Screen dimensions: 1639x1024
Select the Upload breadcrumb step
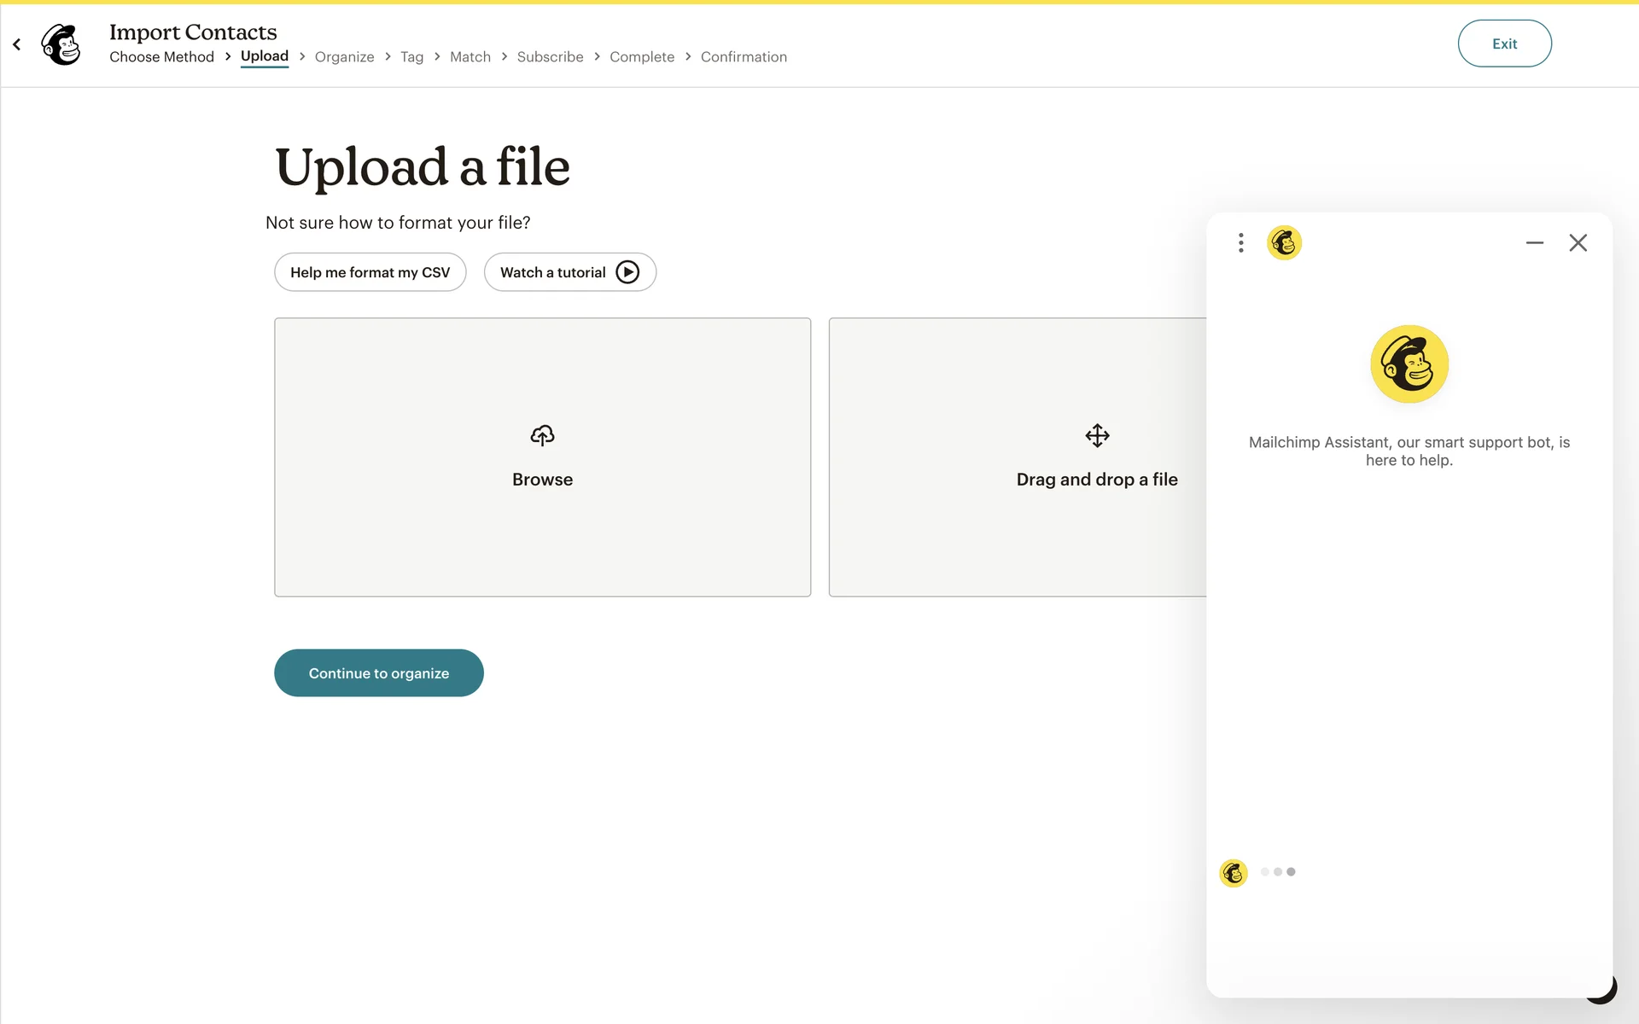click(265, 56)
